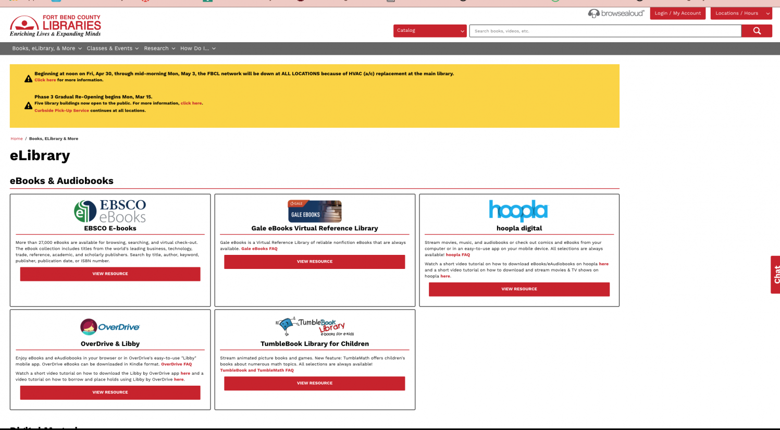Screen dimensions: 780x430
Task: Click View Resource under EBSCO E-books
Action: point(110,274)
